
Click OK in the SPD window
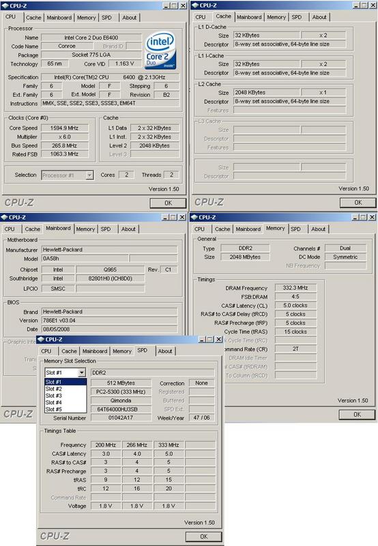click(204, 536)
